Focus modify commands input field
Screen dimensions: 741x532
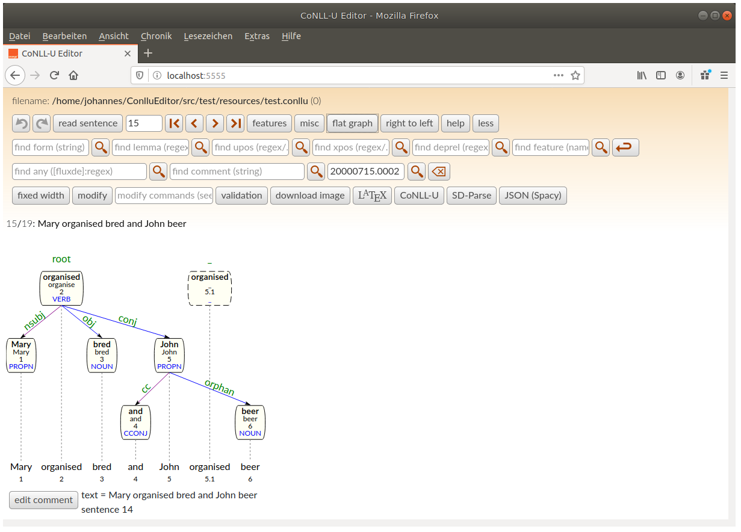(164, 196)
